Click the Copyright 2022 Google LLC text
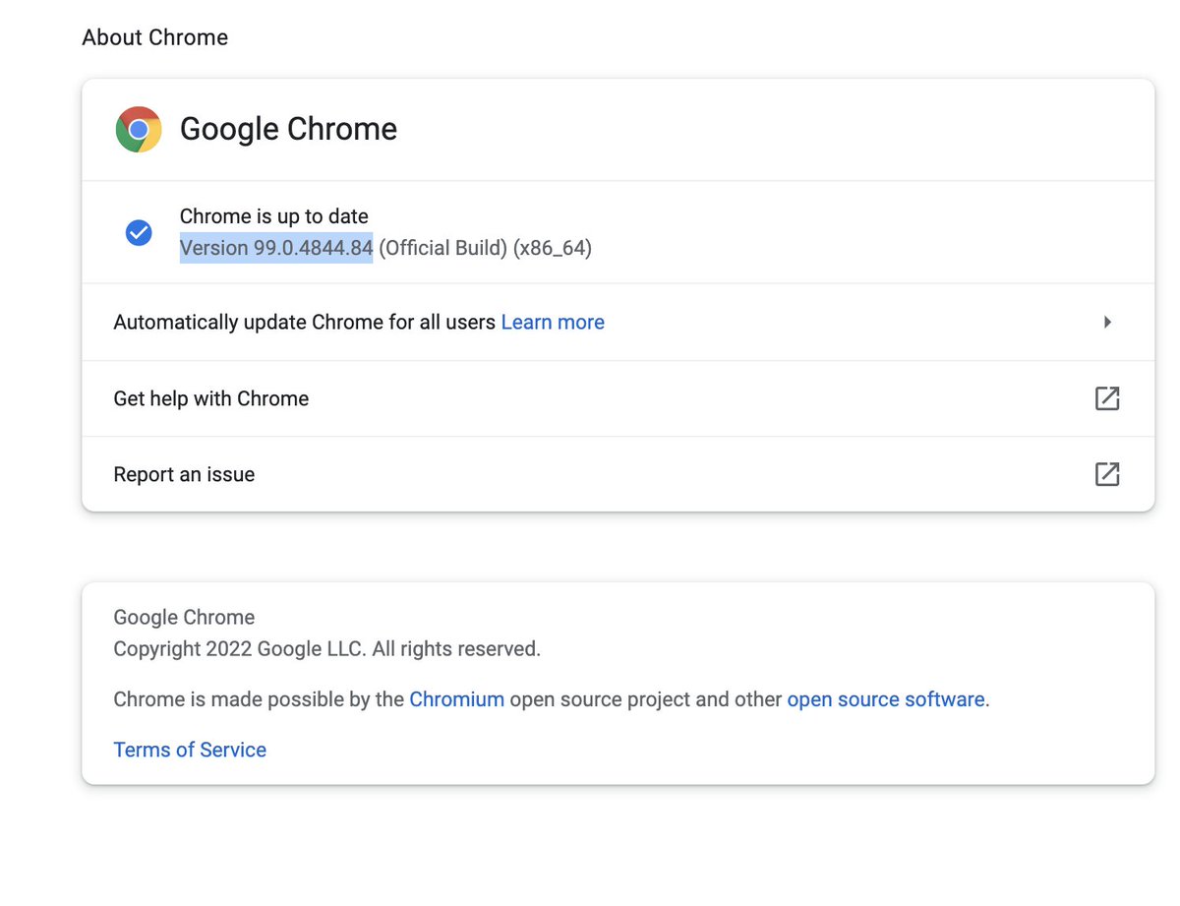The width and height of the screenshot is (1180, 906). 327,649
